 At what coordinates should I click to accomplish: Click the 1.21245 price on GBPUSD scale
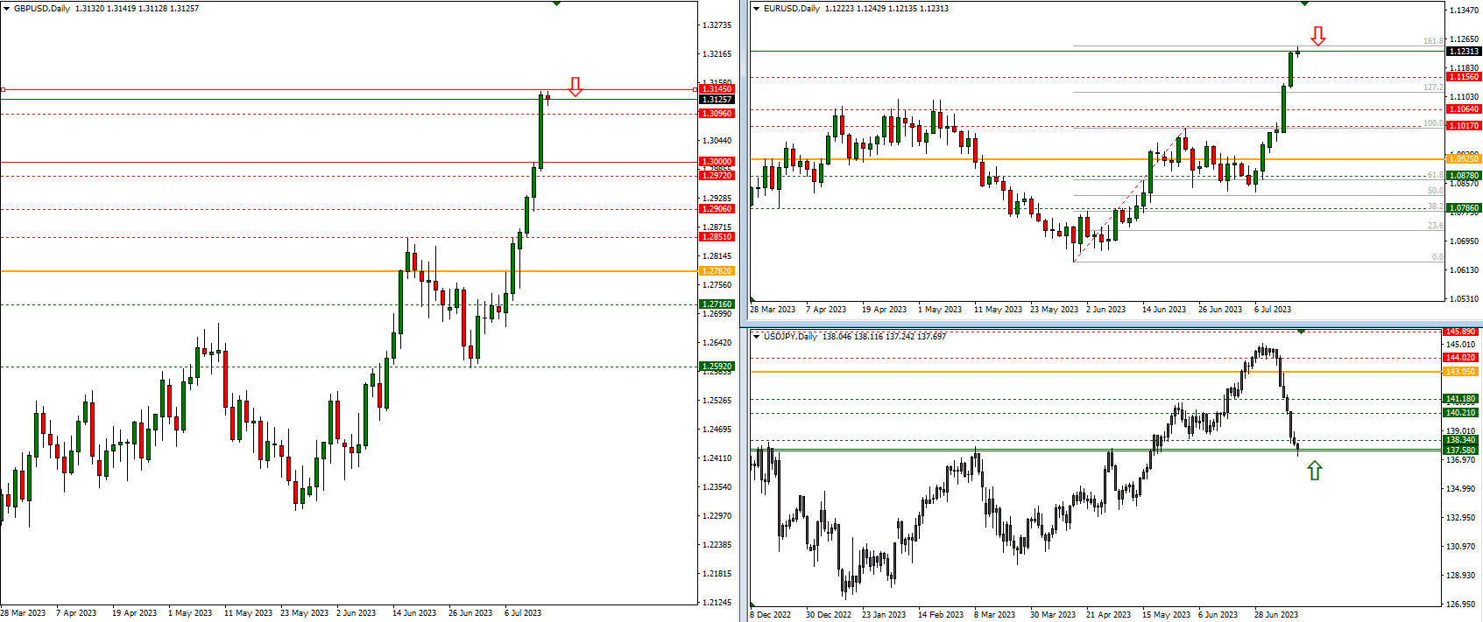tap(717, 603)
